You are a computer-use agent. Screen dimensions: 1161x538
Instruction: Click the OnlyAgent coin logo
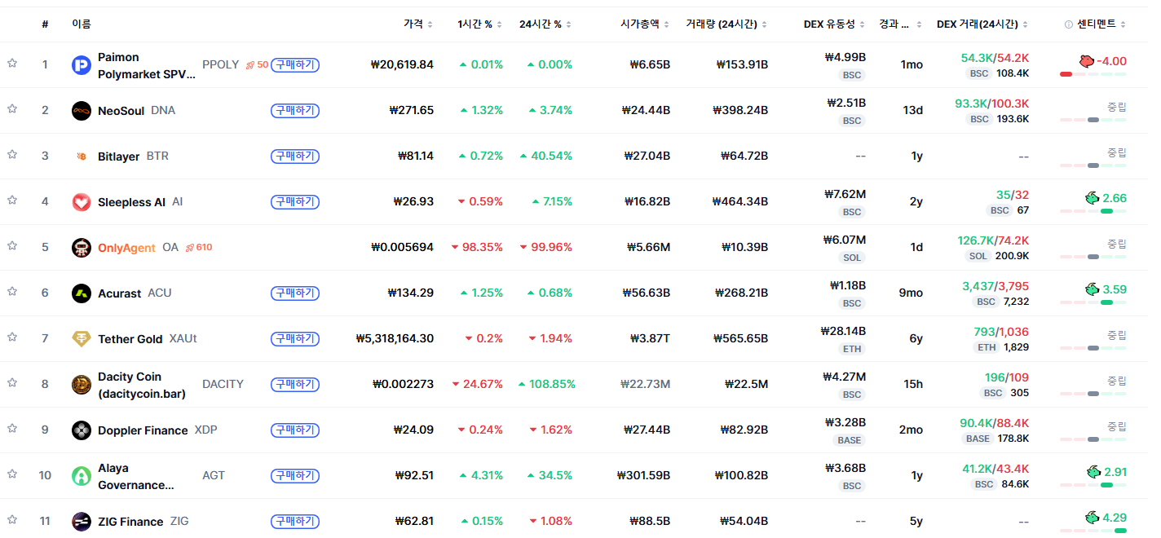pos(82,248)
